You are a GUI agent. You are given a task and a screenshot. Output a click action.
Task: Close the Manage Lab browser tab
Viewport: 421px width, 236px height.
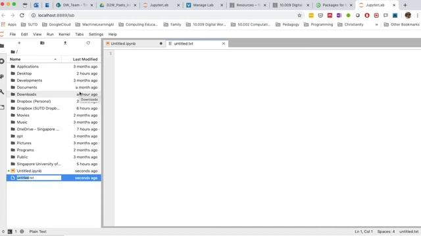[x=222, y=5]
